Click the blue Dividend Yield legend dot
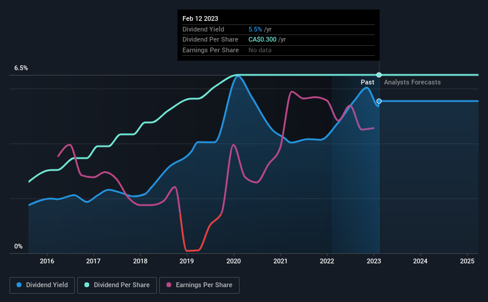 click(x=19, y=285)
